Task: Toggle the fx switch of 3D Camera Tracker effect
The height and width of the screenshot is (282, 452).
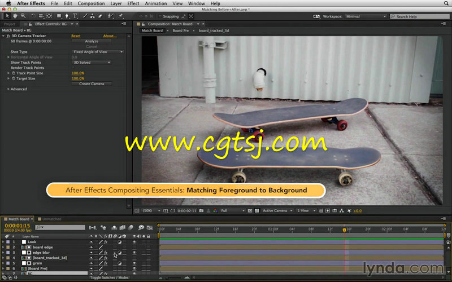Action: pos(8,36)
